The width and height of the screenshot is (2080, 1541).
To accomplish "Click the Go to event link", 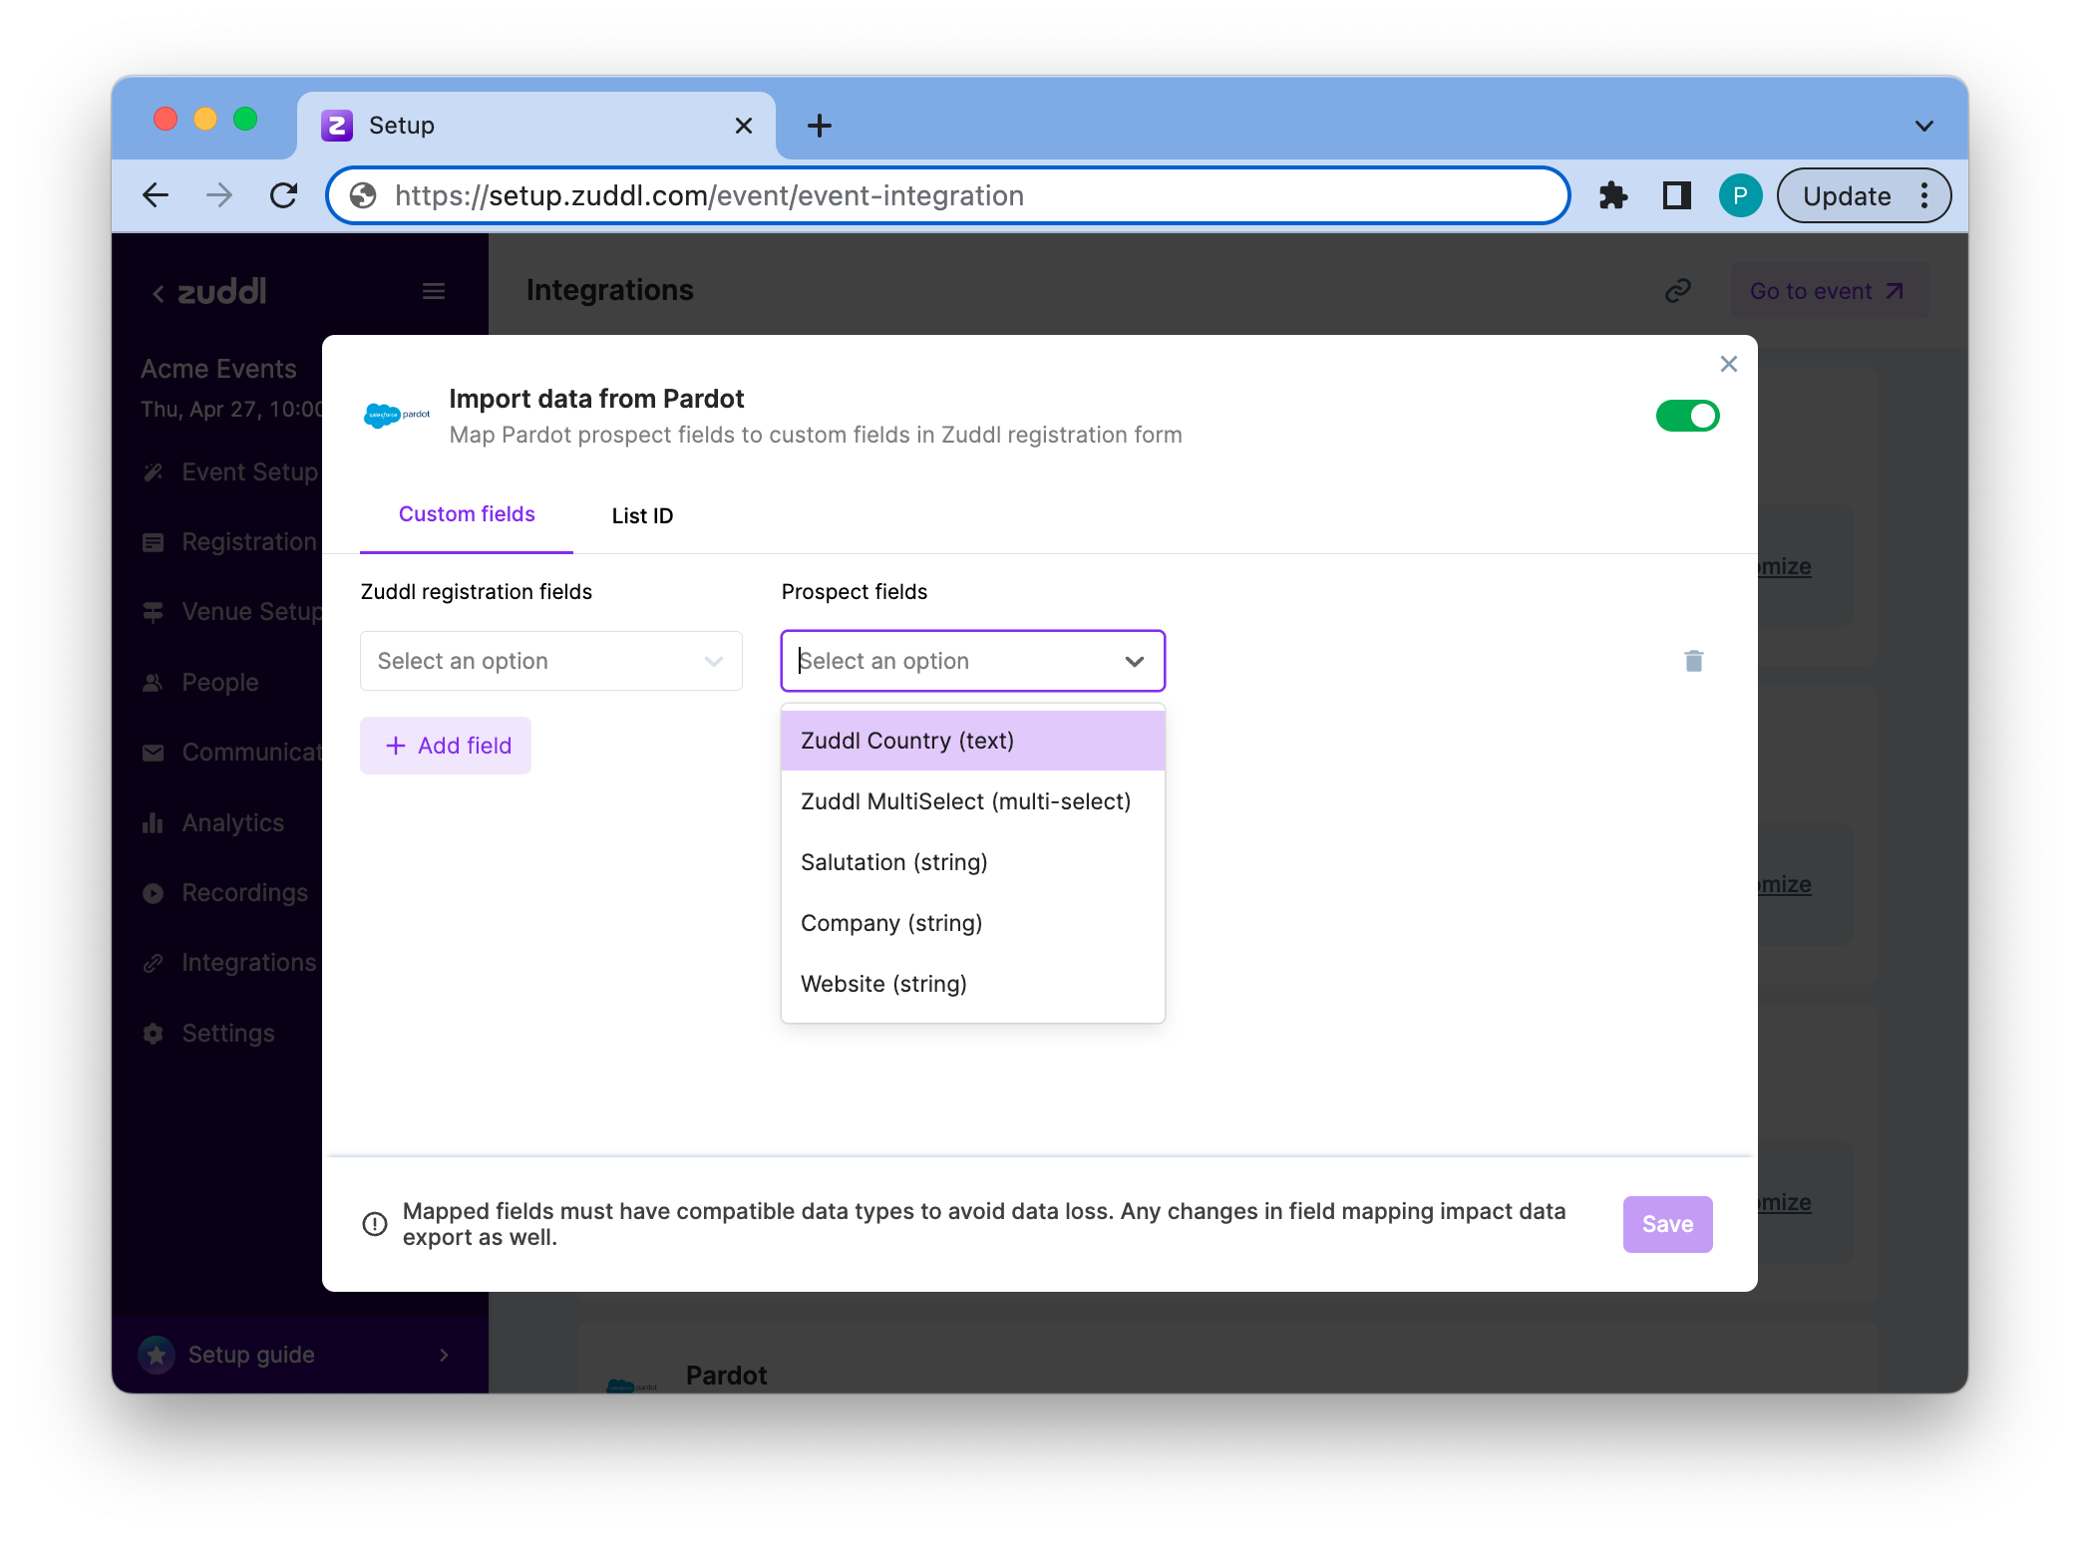I will pos(1825,291).
